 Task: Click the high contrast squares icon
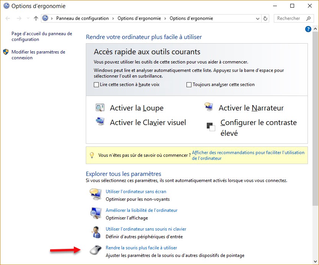pyautogui.click(x=211, y=127)
